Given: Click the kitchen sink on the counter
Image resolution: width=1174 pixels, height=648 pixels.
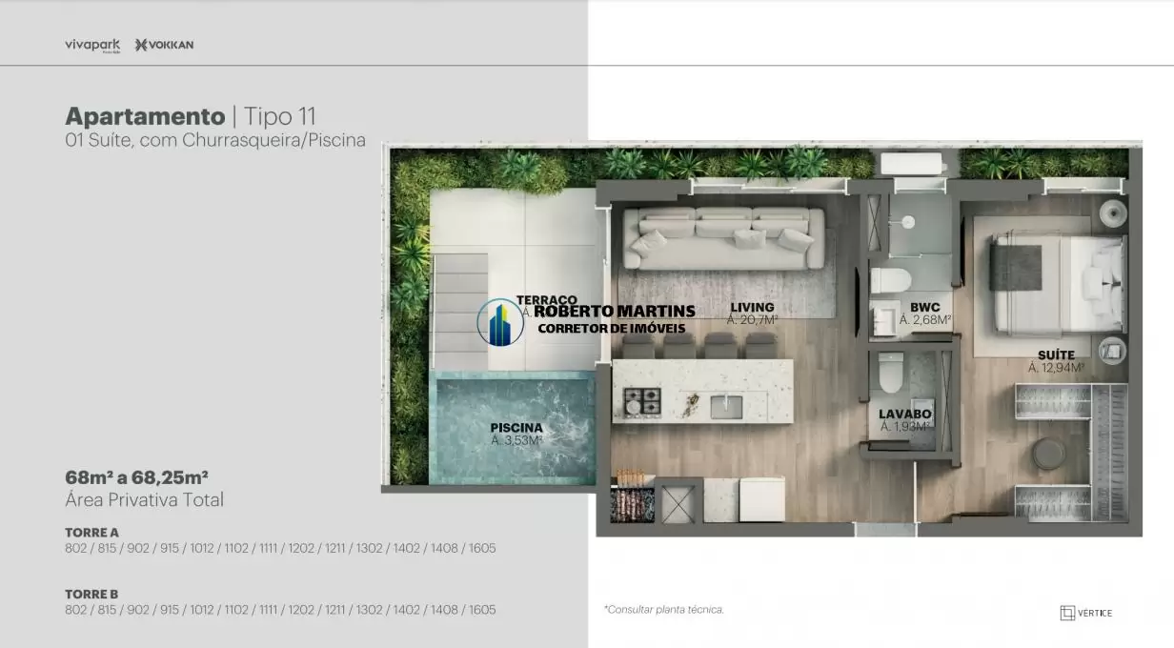Looking at the screenshot, I should 725,405.
